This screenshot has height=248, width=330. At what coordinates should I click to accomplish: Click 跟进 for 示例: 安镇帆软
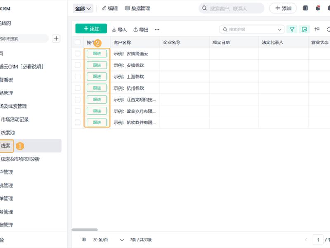(97, 65)
